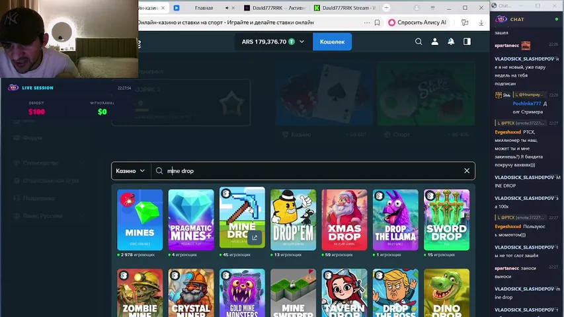
Task: Open the browser hamburger menu
Action: pyautogui.click(x=432, y=7)
